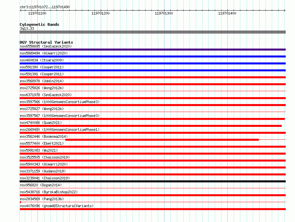Select the red nsv3525505 (Chaisson2019) variant bar
Image resolution: width=295 pixels, height=222 pixels.
click(x=152, y=161)
